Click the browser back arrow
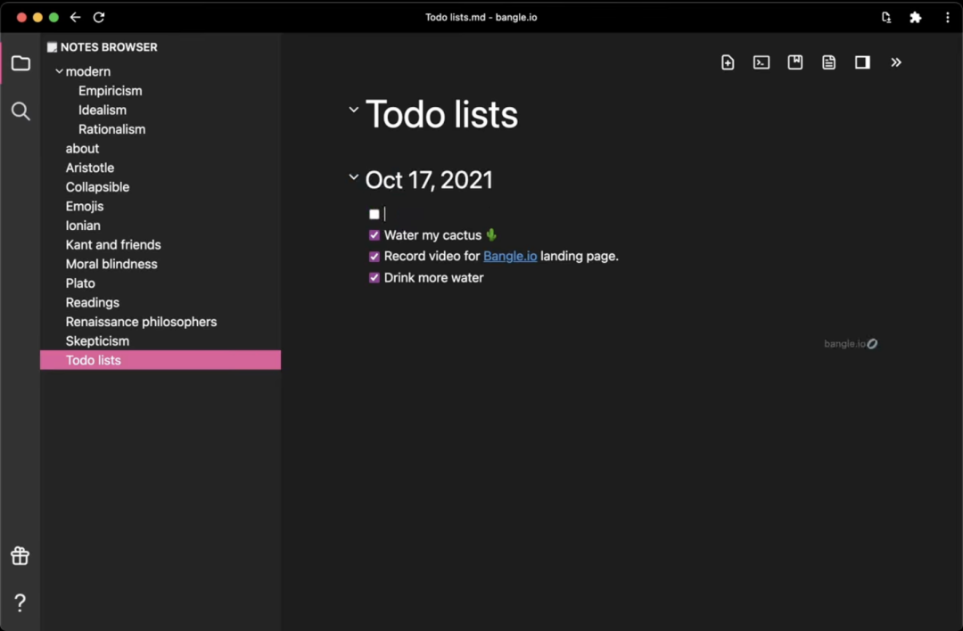The height and width of the screenshot is (631, 963). (x=76, y=17)
